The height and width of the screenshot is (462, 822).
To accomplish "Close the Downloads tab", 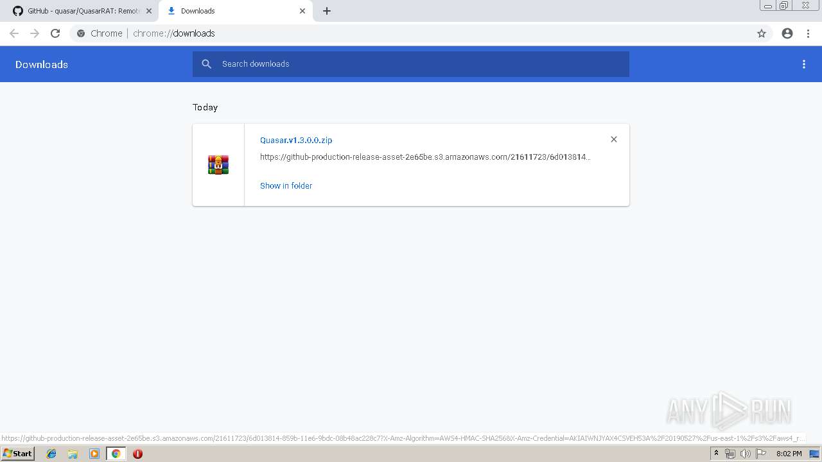I will tap(302, 11).
